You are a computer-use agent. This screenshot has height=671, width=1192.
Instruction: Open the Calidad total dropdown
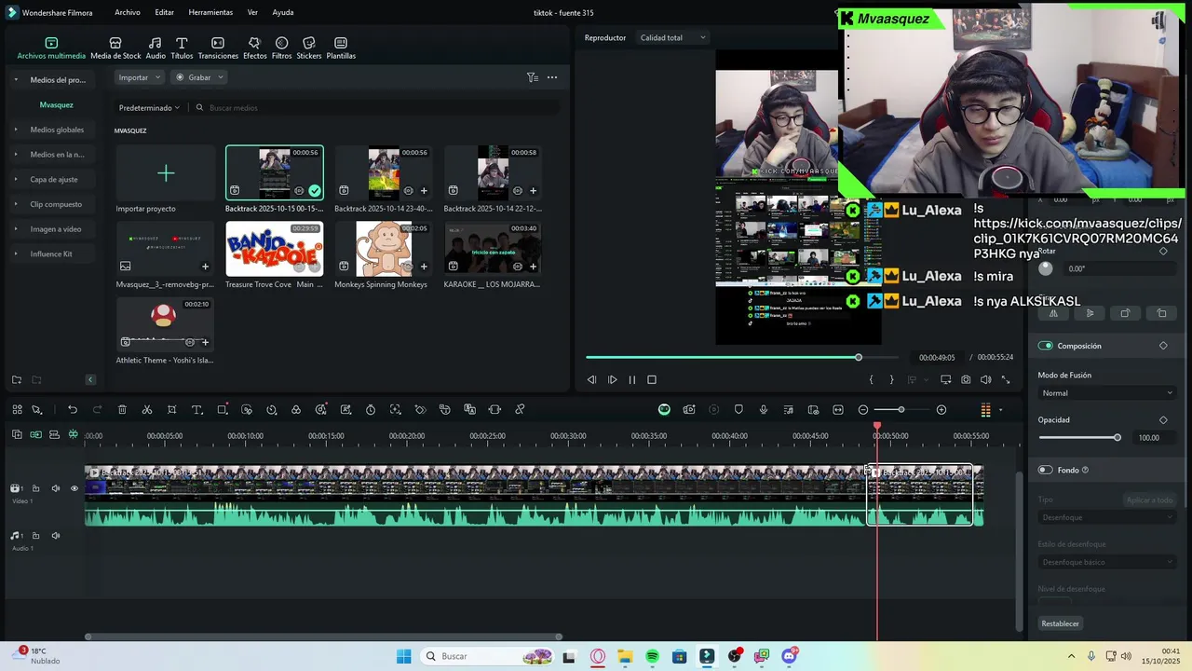point(672,38)
